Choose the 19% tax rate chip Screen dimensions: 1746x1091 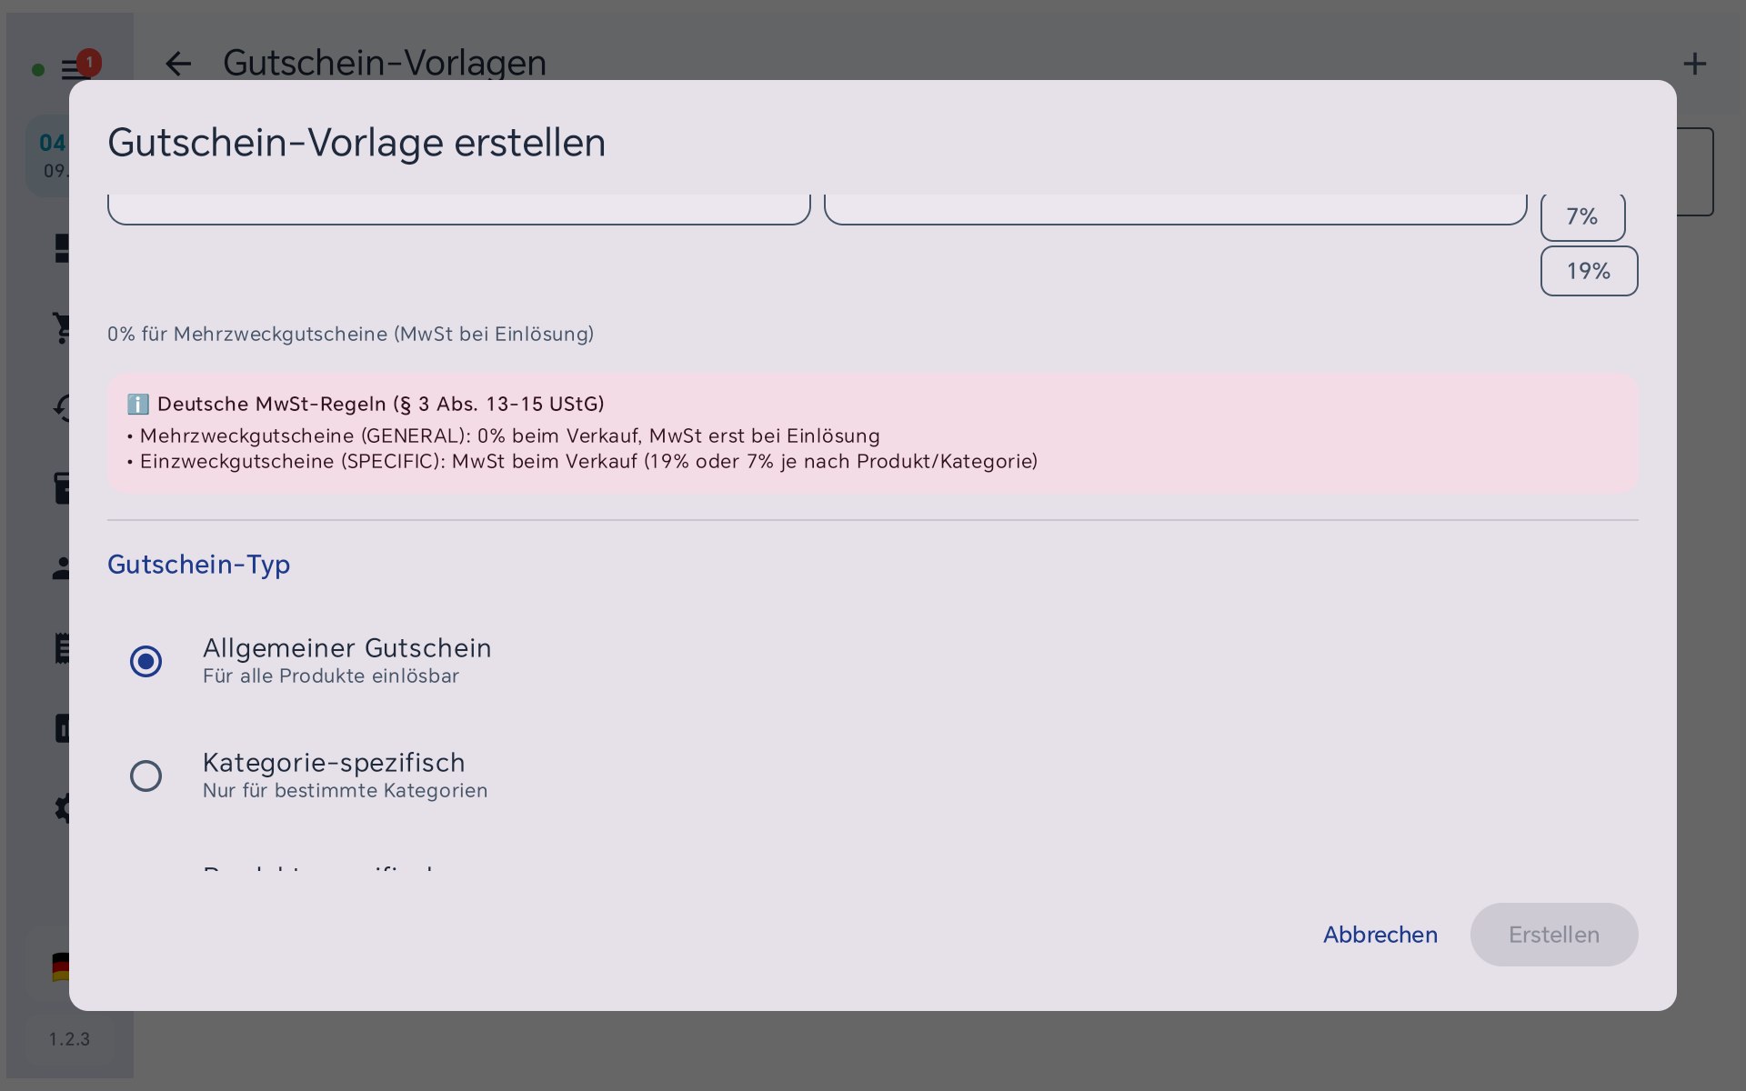[x=1589, y=271]
